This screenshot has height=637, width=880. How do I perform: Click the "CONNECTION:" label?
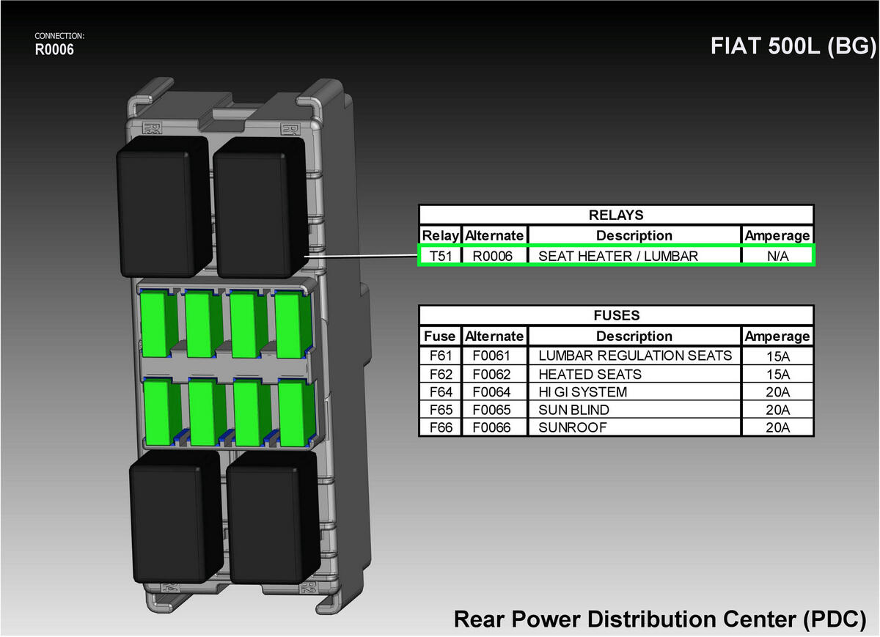click(59, 35)
